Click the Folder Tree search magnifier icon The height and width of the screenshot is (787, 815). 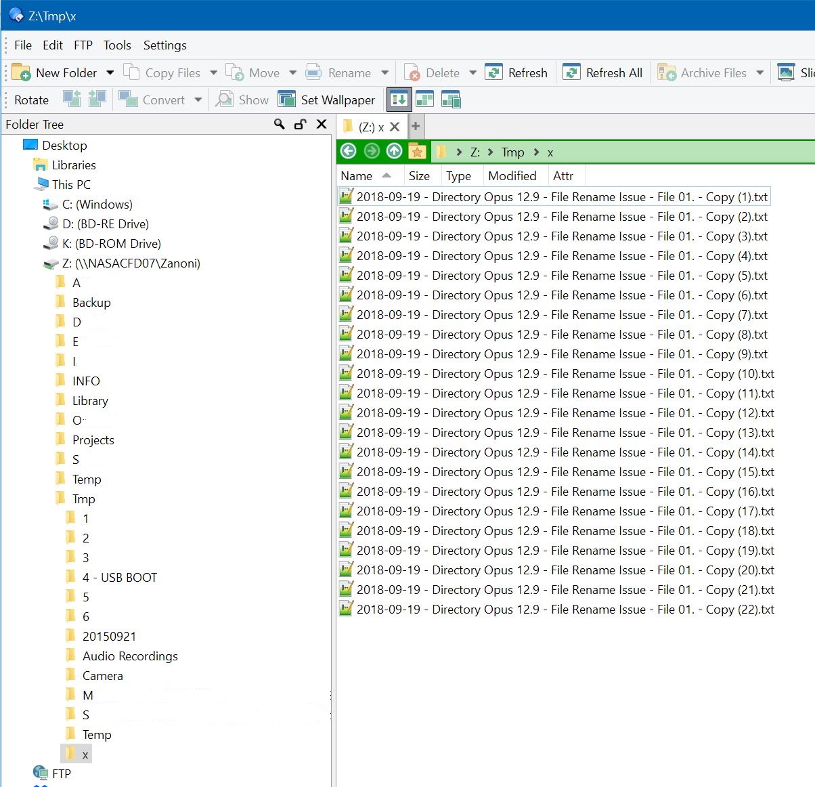click(279, 124)
